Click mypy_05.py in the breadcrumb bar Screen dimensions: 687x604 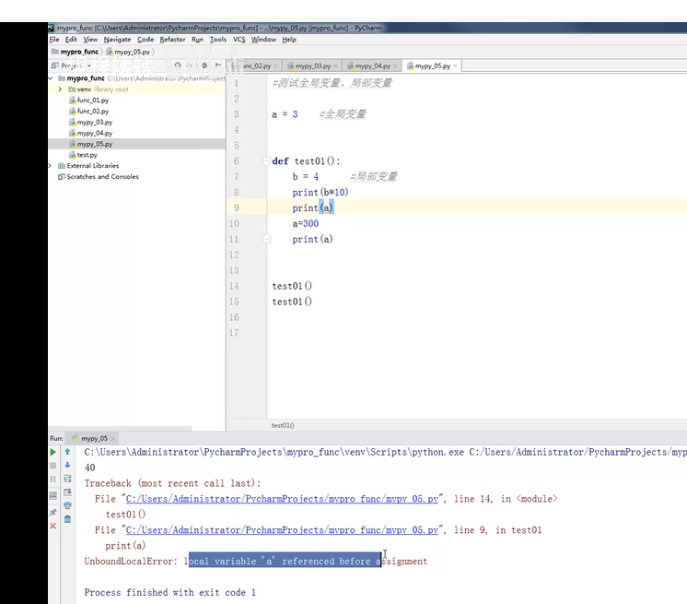[128, 52]
